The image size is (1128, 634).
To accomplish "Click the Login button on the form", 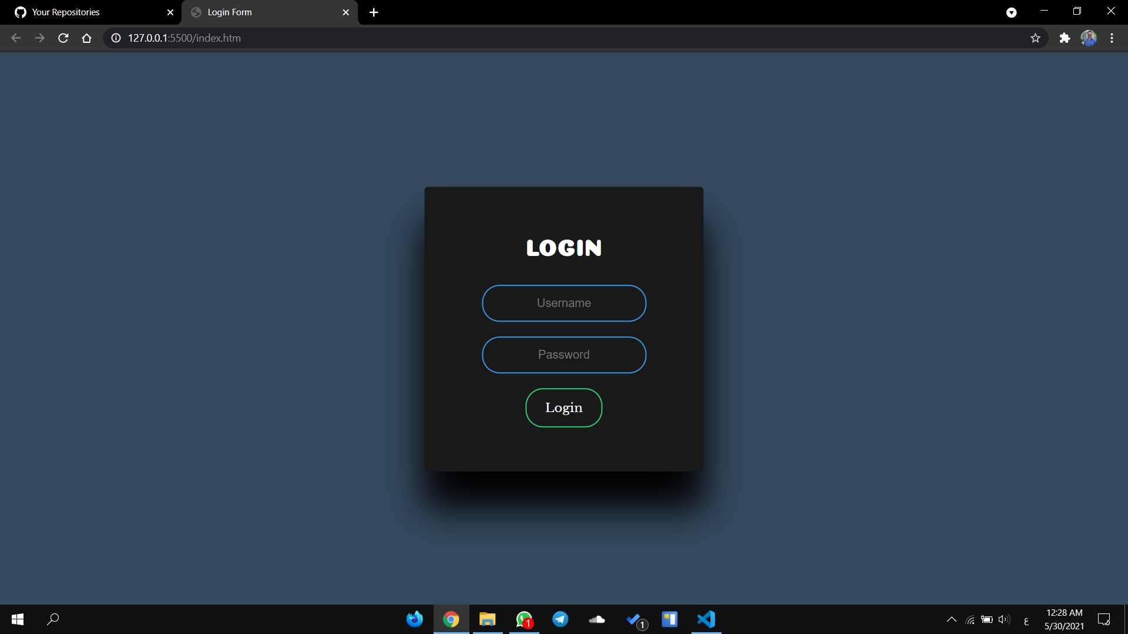I will [563, 407].
